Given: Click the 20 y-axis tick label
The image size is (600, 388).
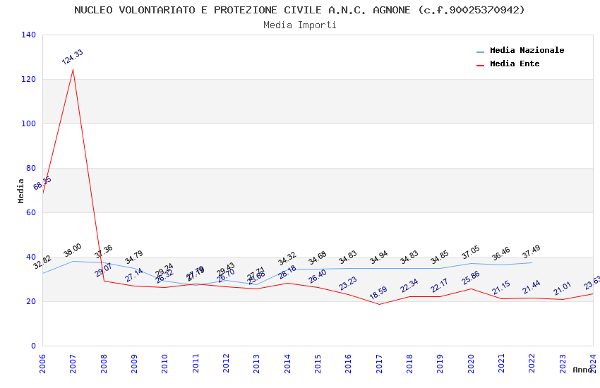Looking at the screenshot, I should (31, 301).
